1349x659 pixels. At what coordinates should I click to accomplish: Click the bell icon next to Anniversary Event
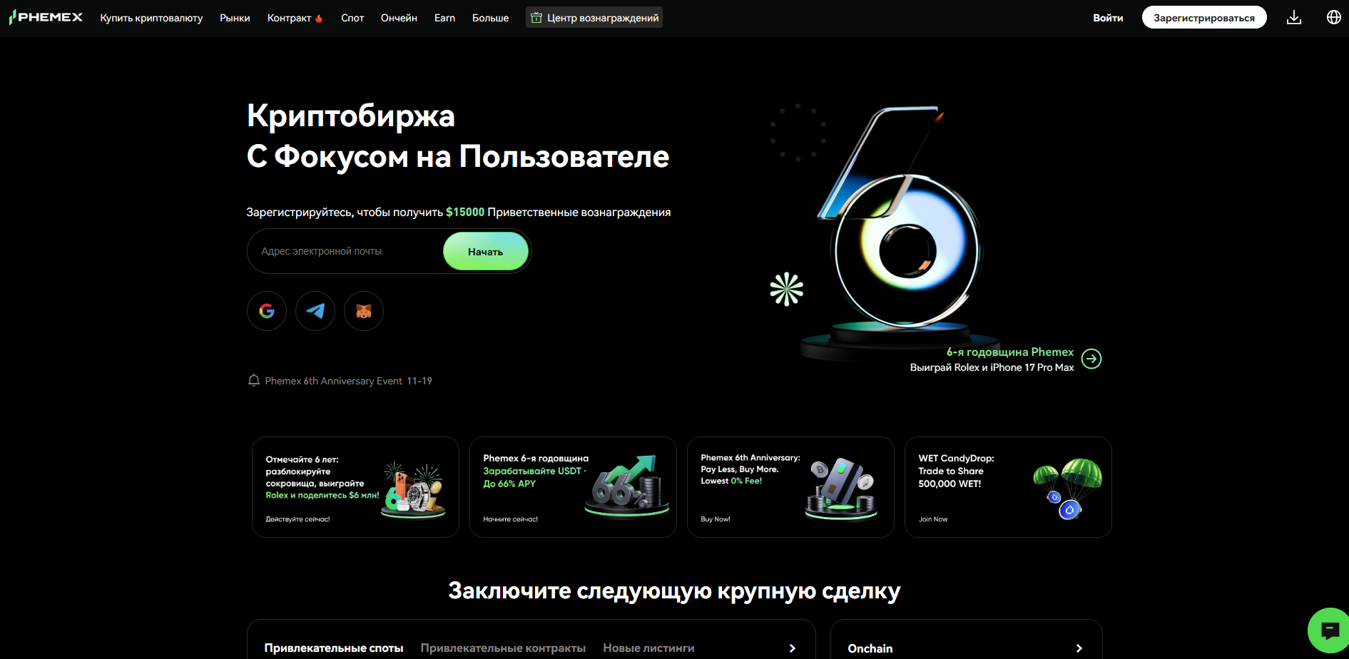254,380
